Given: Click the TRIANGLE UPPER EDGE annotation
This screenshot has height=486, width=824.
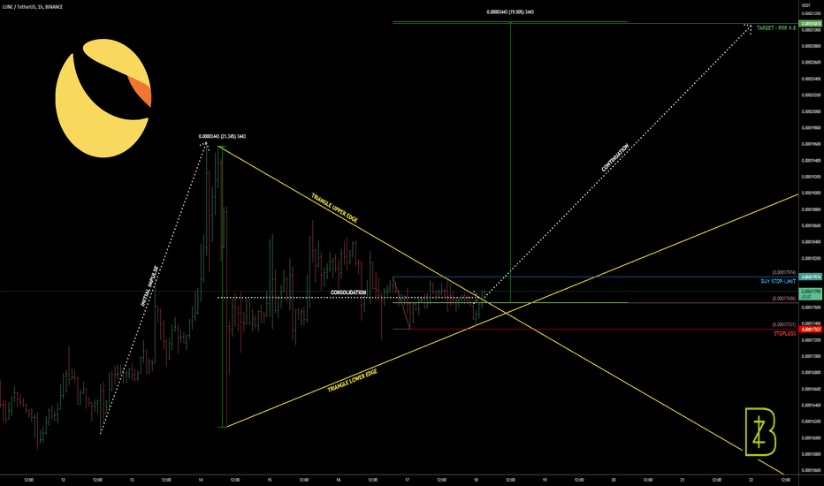Looking at the screenshot, I should [x=335, y=208].
